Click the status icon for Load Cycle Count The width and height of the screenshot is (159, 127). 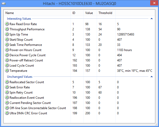pos(7,65)
